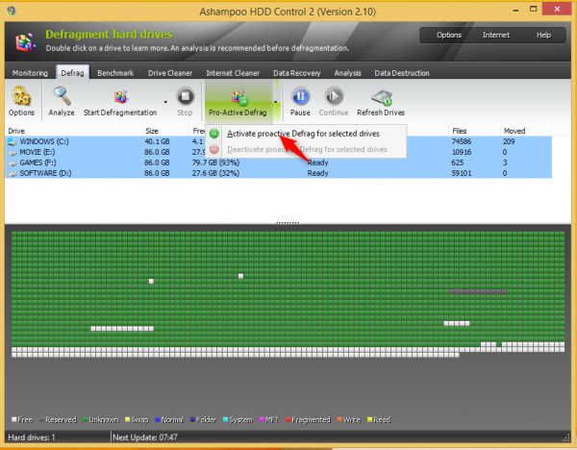Click the Ready status for SOFTWARE (D:)

pos(318,173)
